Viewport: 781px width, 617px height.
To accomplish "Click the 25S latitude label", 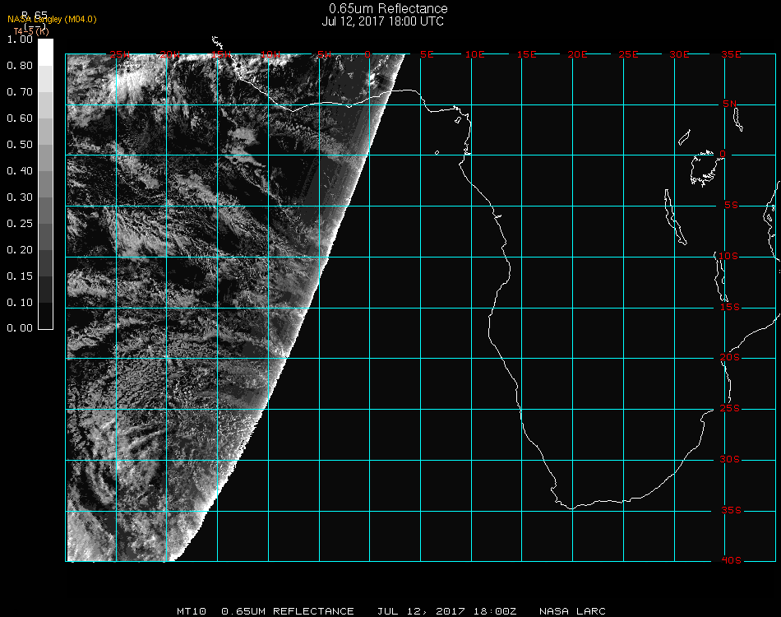I will click(x=730, y=409).
